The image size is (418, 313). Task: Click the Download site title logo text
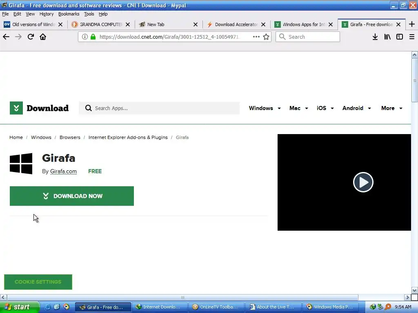(x=47, y=108)
